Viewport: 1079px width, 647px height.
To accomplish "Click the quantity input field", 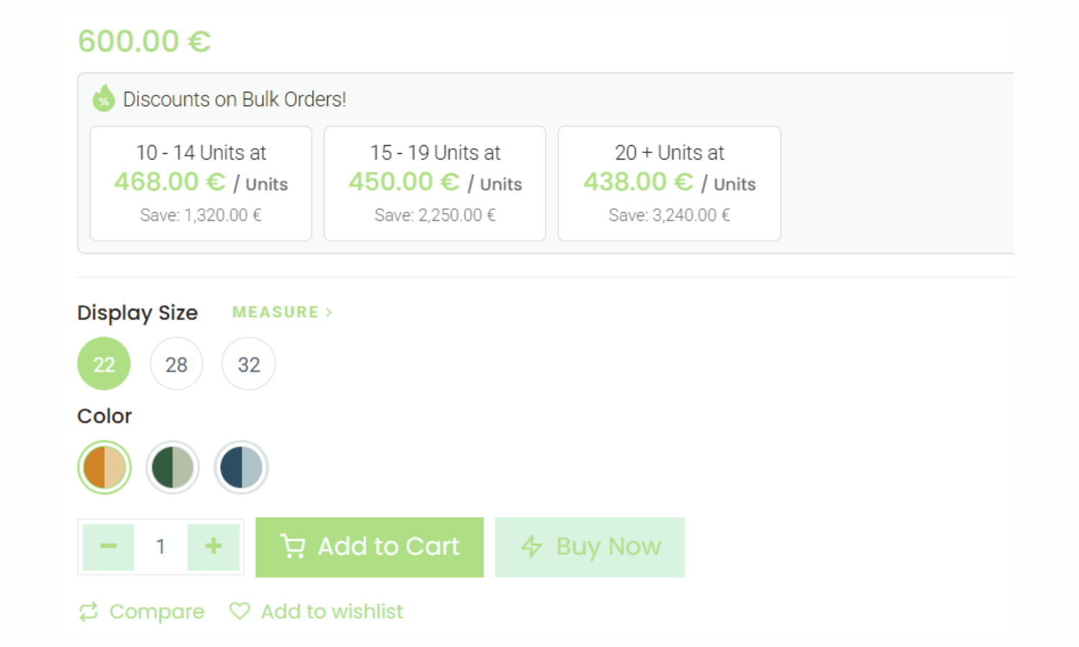I will pyautogui.click(x=160, y=546).
